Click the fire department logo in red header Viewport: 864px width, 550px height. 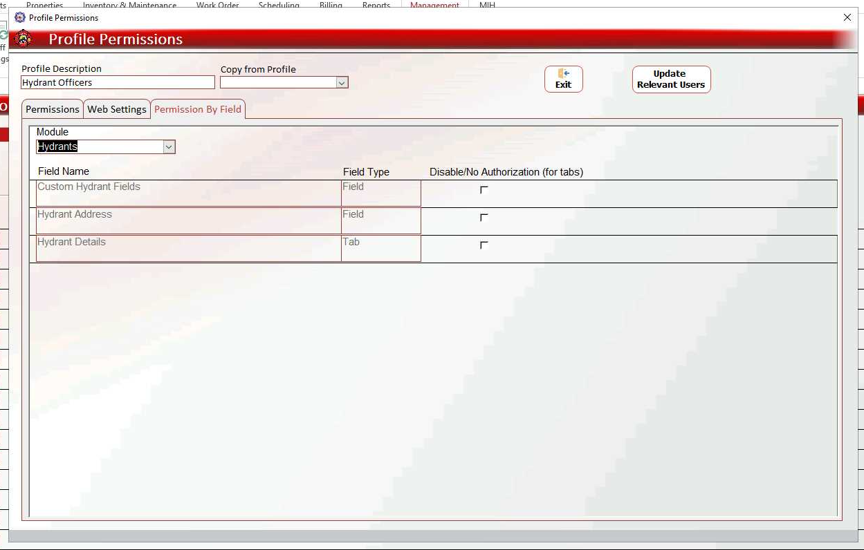[24, 39]
